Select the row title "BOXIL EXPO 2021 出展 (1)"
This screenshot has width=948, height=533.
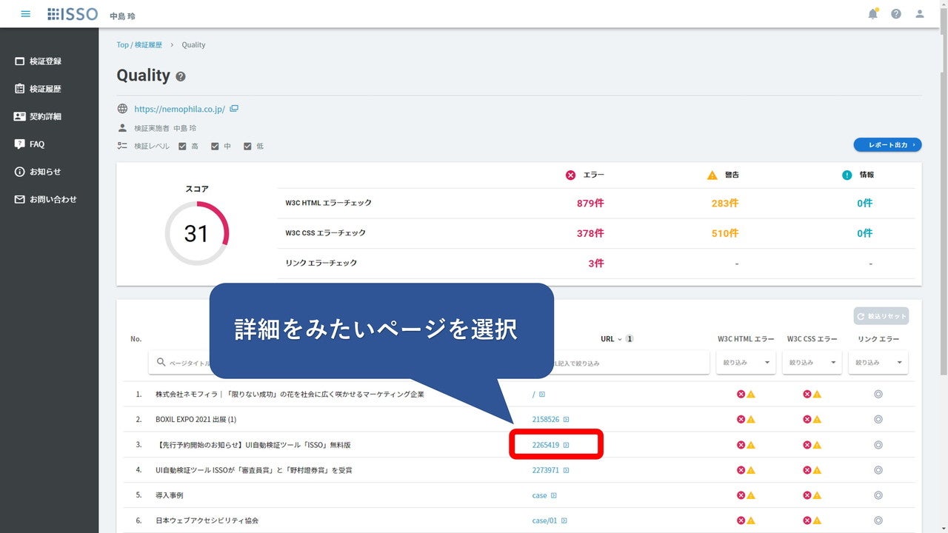click(196, 420)
